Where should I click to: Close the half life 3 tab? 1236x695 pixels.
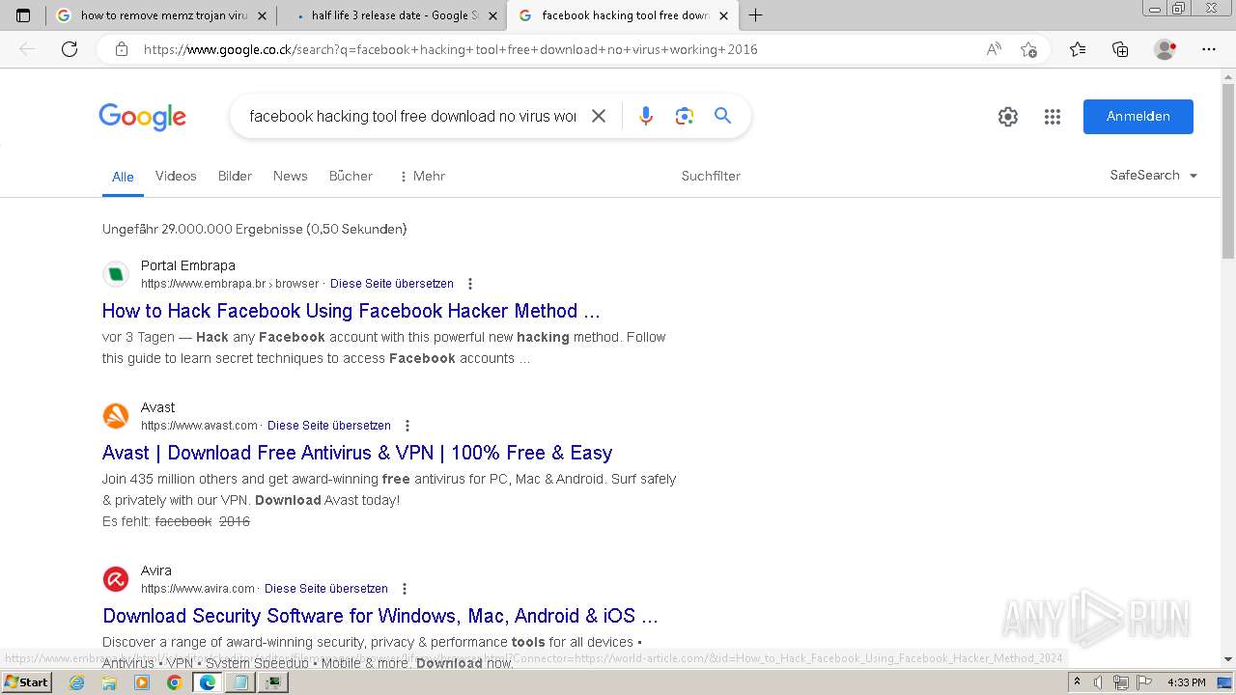pos(492,15)
